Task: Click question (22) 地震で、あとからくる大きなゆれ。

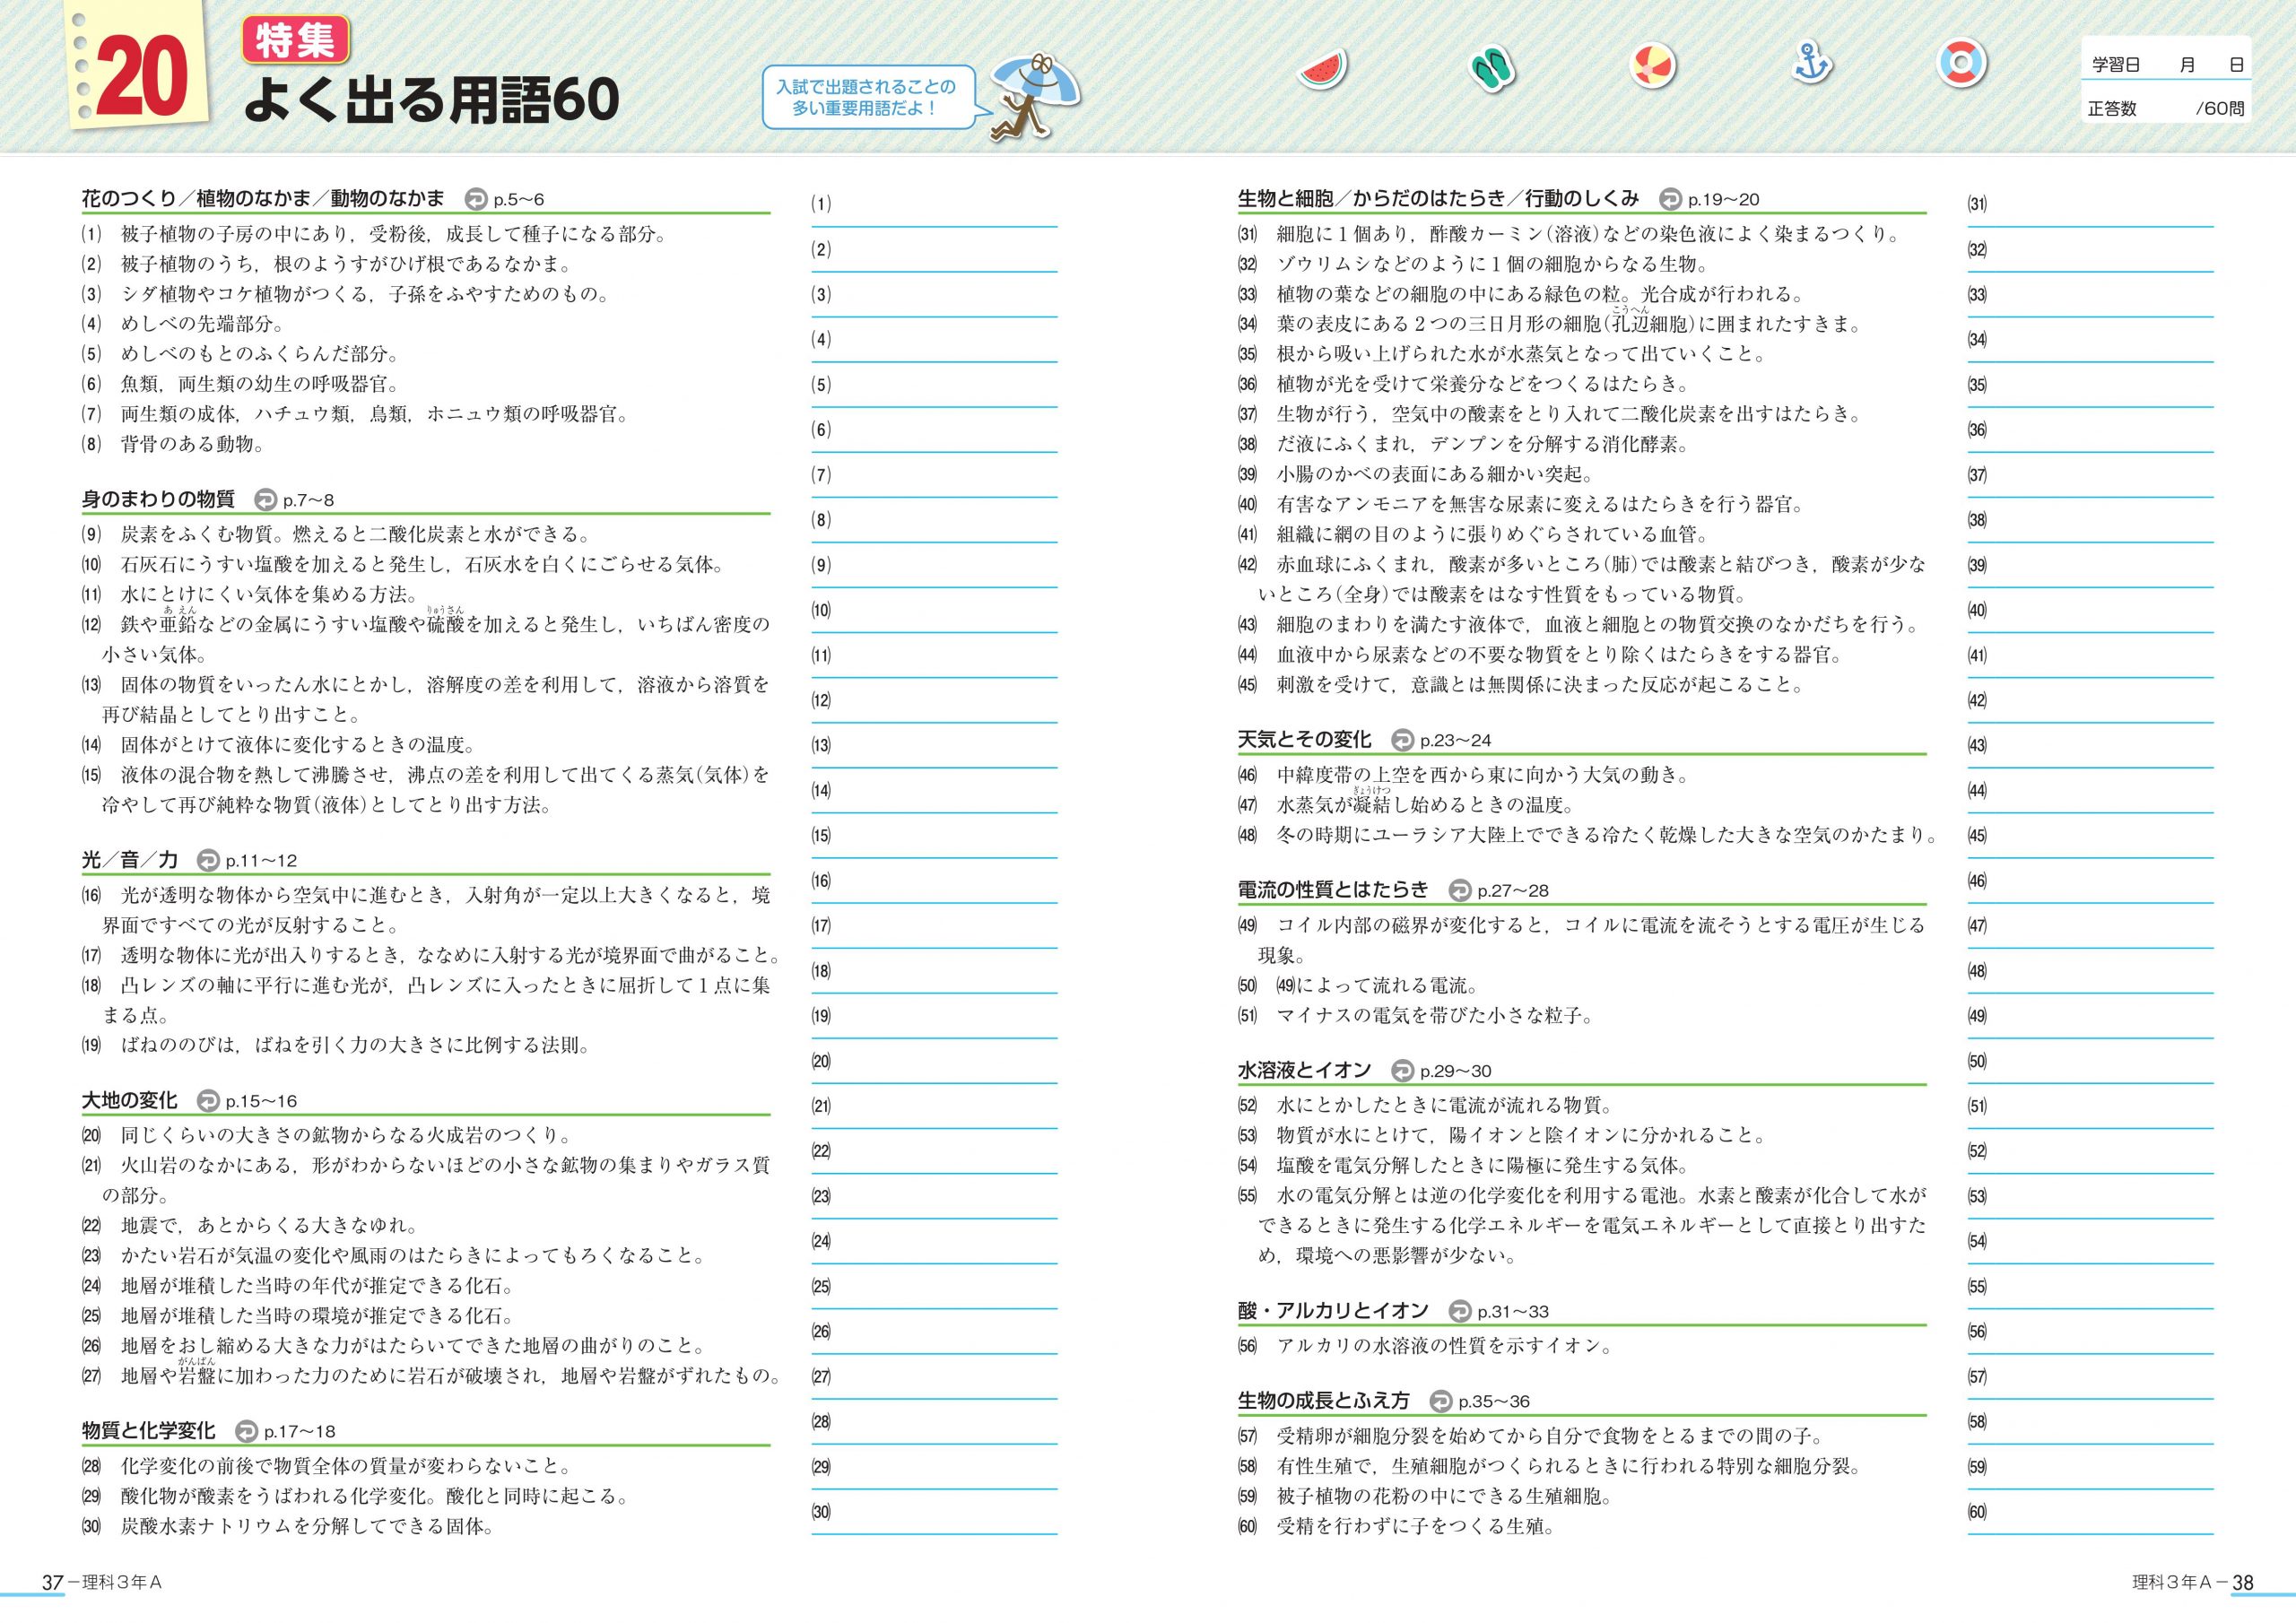Action: [251, 1226]
